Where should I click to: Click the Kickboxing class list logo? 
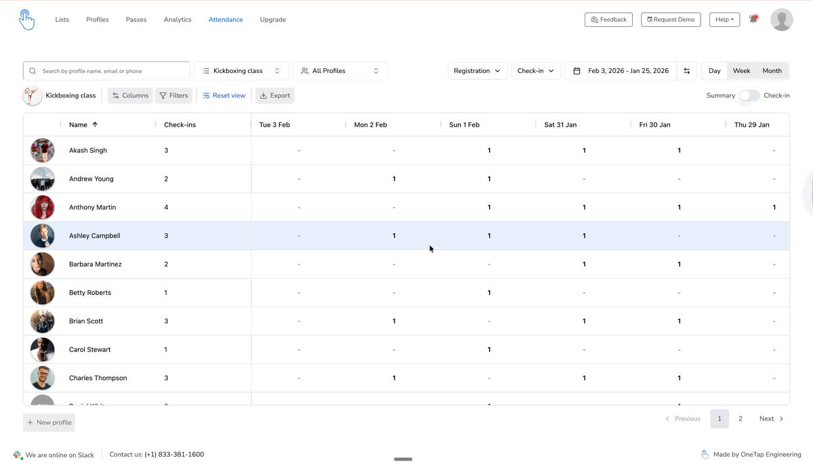[32, 96]
